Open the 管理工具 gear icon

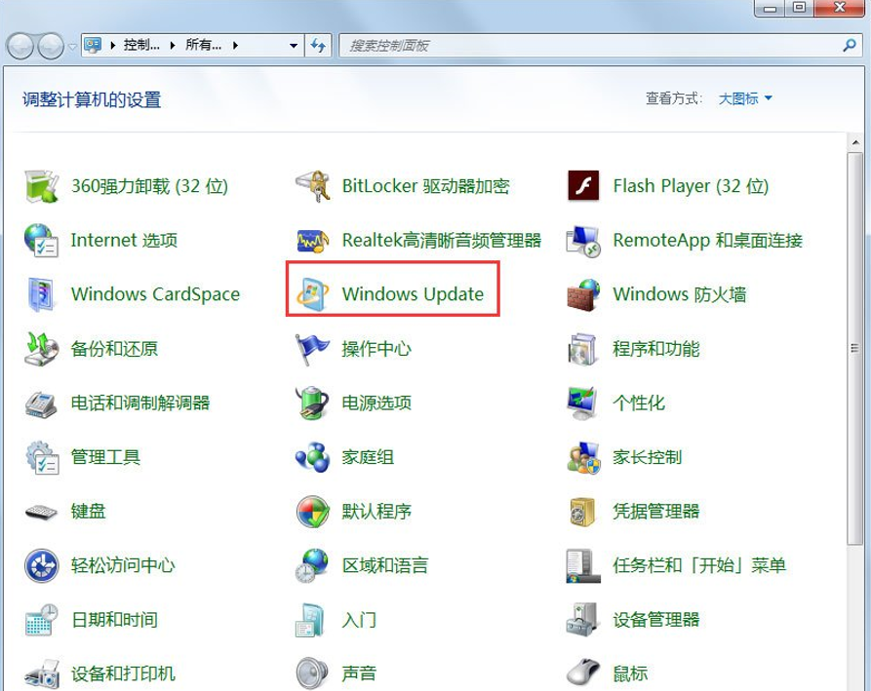pyautogui.click(x=42, y=457)
